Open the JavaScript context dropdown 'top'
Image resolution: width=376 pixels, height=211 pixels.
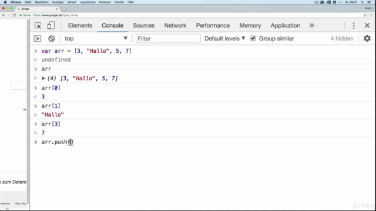point(96,39)
